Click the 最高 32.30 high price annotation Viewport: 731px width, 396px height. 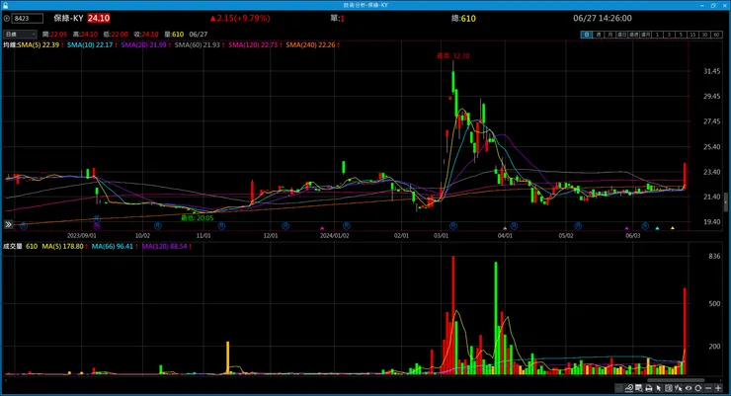coord(452,56)
